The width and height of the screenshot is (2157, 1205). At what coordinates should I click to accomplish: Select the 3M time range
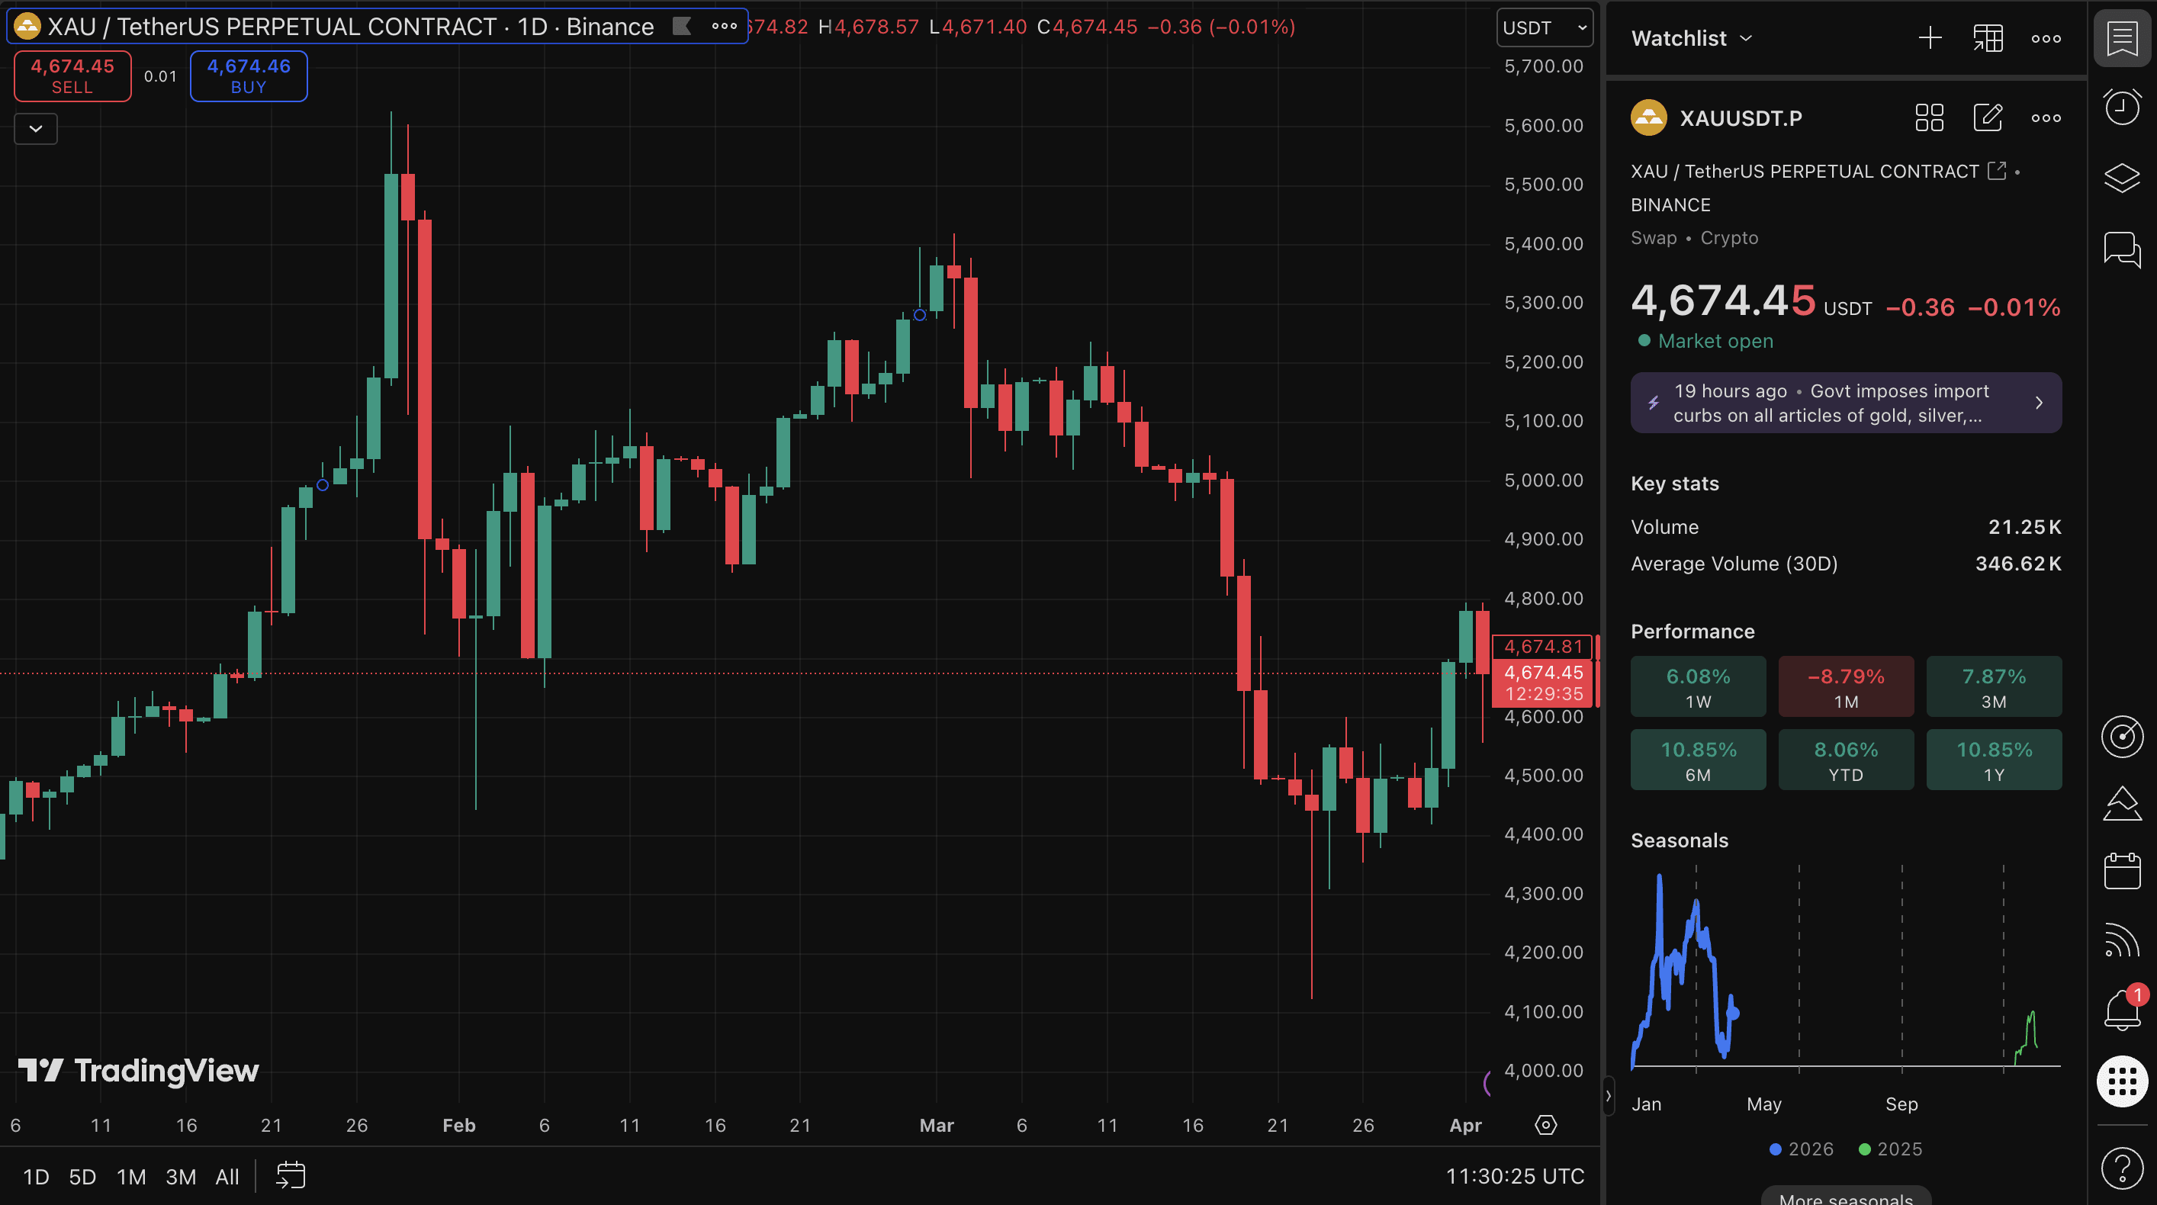181,1177
